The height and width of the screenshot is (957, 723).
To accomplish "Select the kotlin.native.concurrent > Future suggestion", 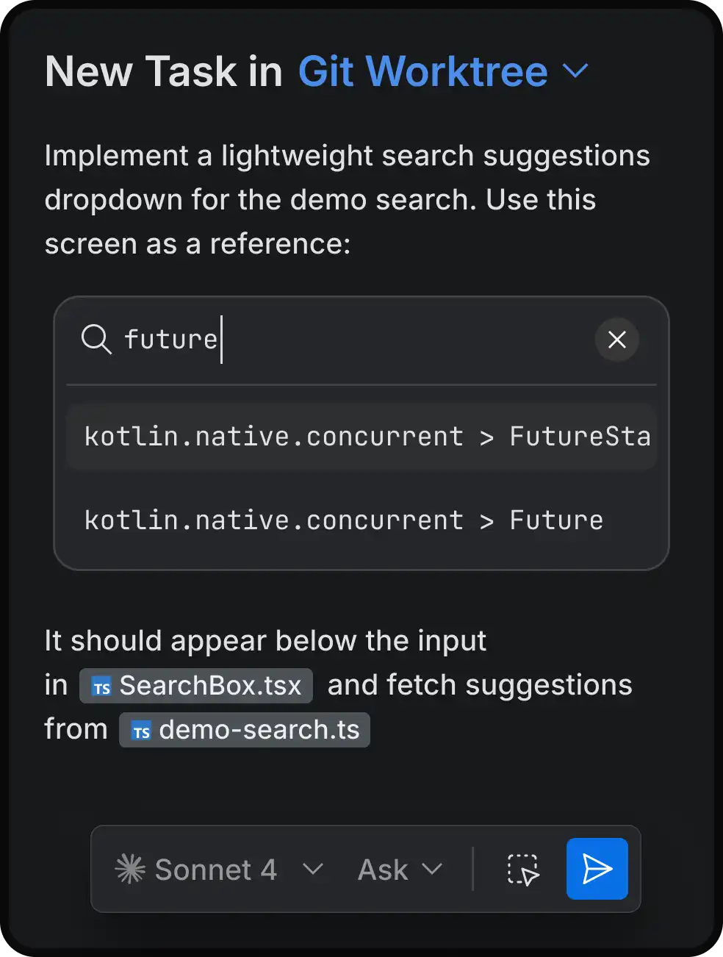I will tap(344, 520).
